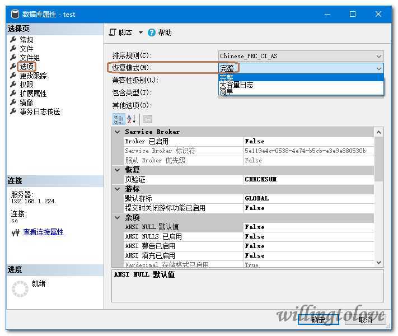Click the wrench icon beside 更改跟踪
Image resolution: width=398 pixels, height=336 pixels.
[13, 76]
